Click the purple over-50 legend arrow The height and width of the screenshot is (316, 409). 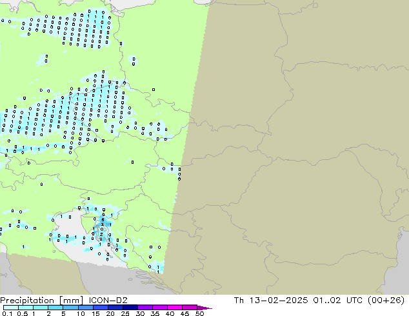(x=204, y=308)
